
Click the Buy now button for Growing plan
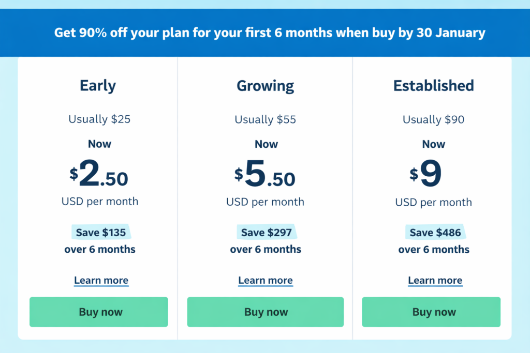point(266,312)
